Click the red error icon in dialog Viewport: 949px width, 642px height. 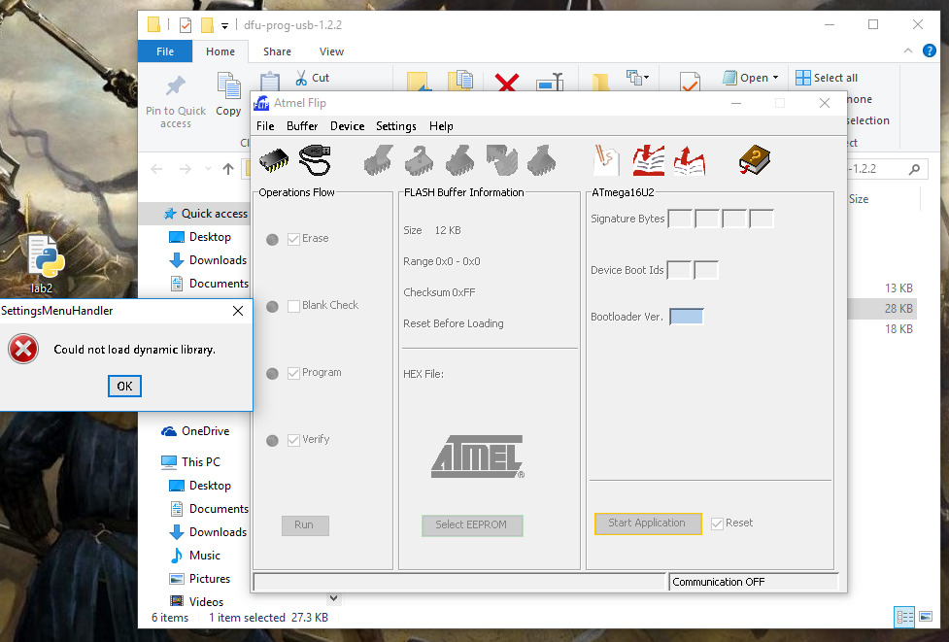pyautogui.click(x=23, y=349)
